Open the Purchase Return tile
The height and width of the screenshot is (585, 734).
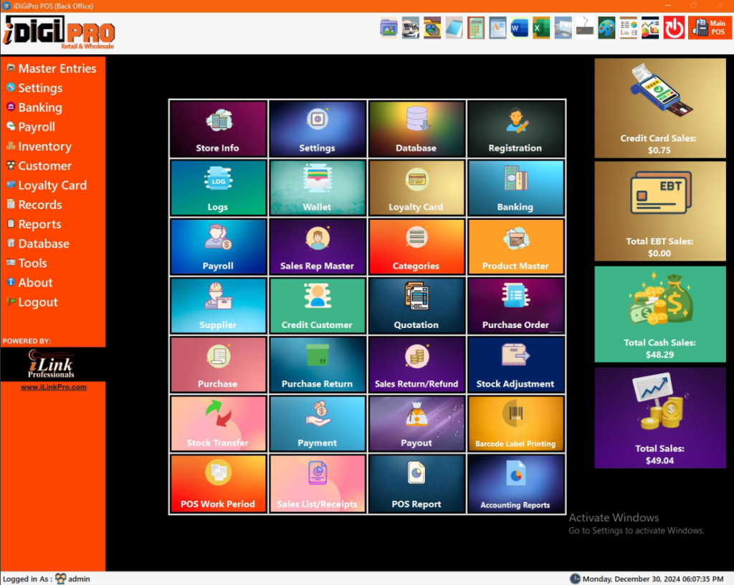(x=318, y=364)
